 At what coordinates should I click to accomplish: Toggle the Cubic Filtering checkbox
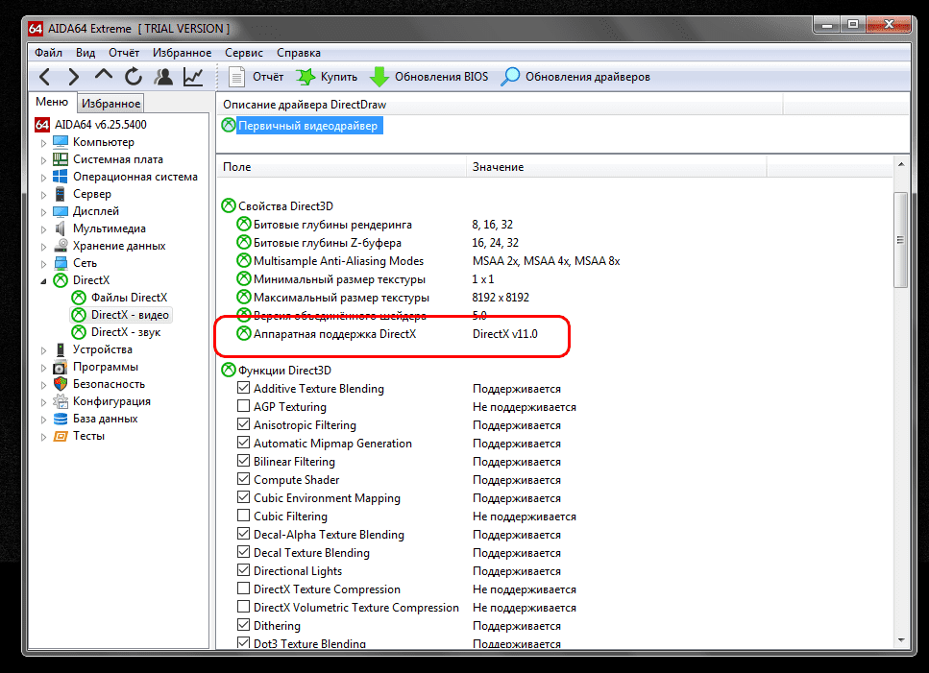pos(243,516)
